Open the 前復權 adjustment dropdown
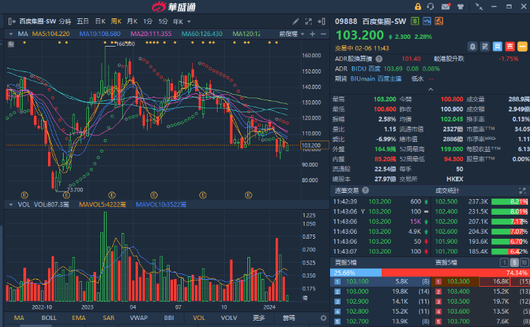 coord(292,34)
